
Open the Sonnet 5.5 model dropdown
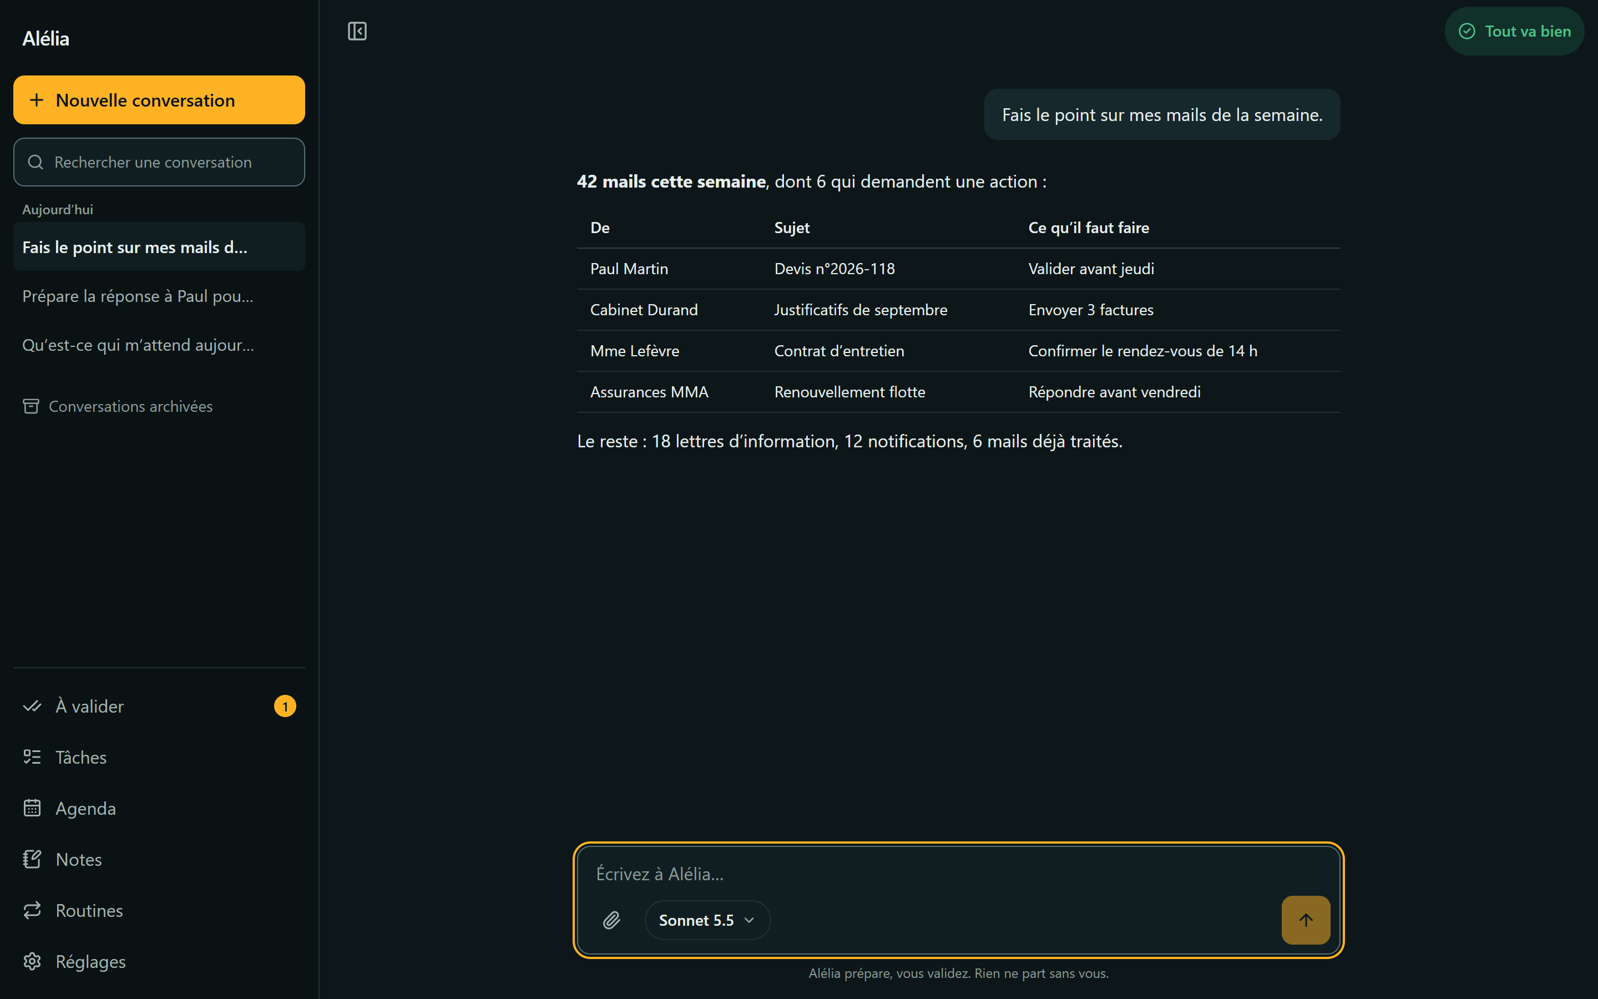707,920
